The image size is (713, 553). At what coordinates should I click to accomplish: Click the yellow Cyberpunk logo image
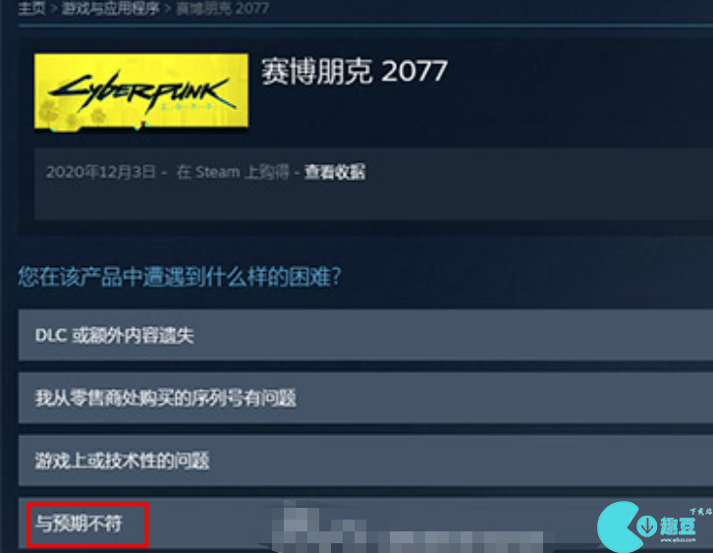pyautogui.click(x=141, y=91)
